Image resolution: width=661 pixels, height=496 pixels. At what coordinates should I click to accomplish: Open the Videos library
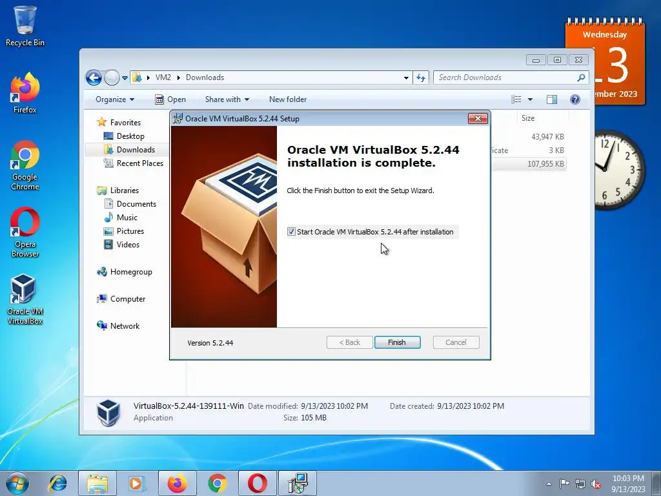click(121, 245)
